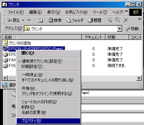Toggle Set as default printer (通常使うプリンタに設定)
The width and height of the screenshot is (144, 125).
[x=42, y=61]
